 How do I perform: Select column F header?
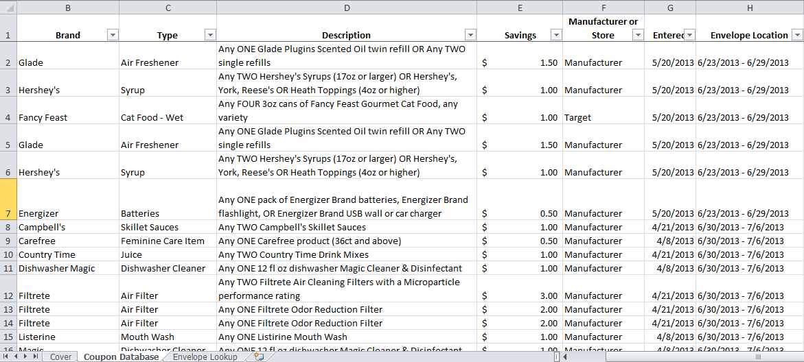click(x=604, y=7)
